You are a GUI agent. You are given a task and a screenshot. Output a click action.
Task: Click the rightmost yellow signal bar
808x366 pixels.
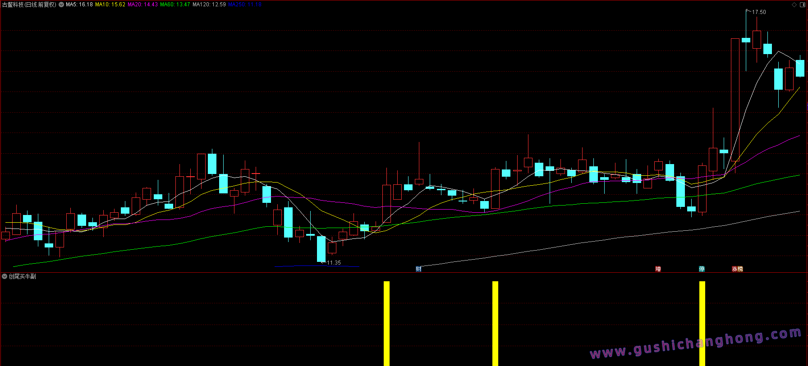(702, 323)
